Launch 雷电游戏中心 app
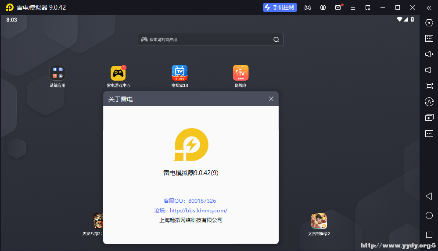438x251 pixels. (118, 76)
